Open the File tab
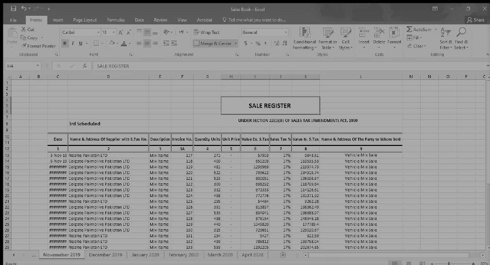This screenshot has width=490, height=265. (13, 20)
